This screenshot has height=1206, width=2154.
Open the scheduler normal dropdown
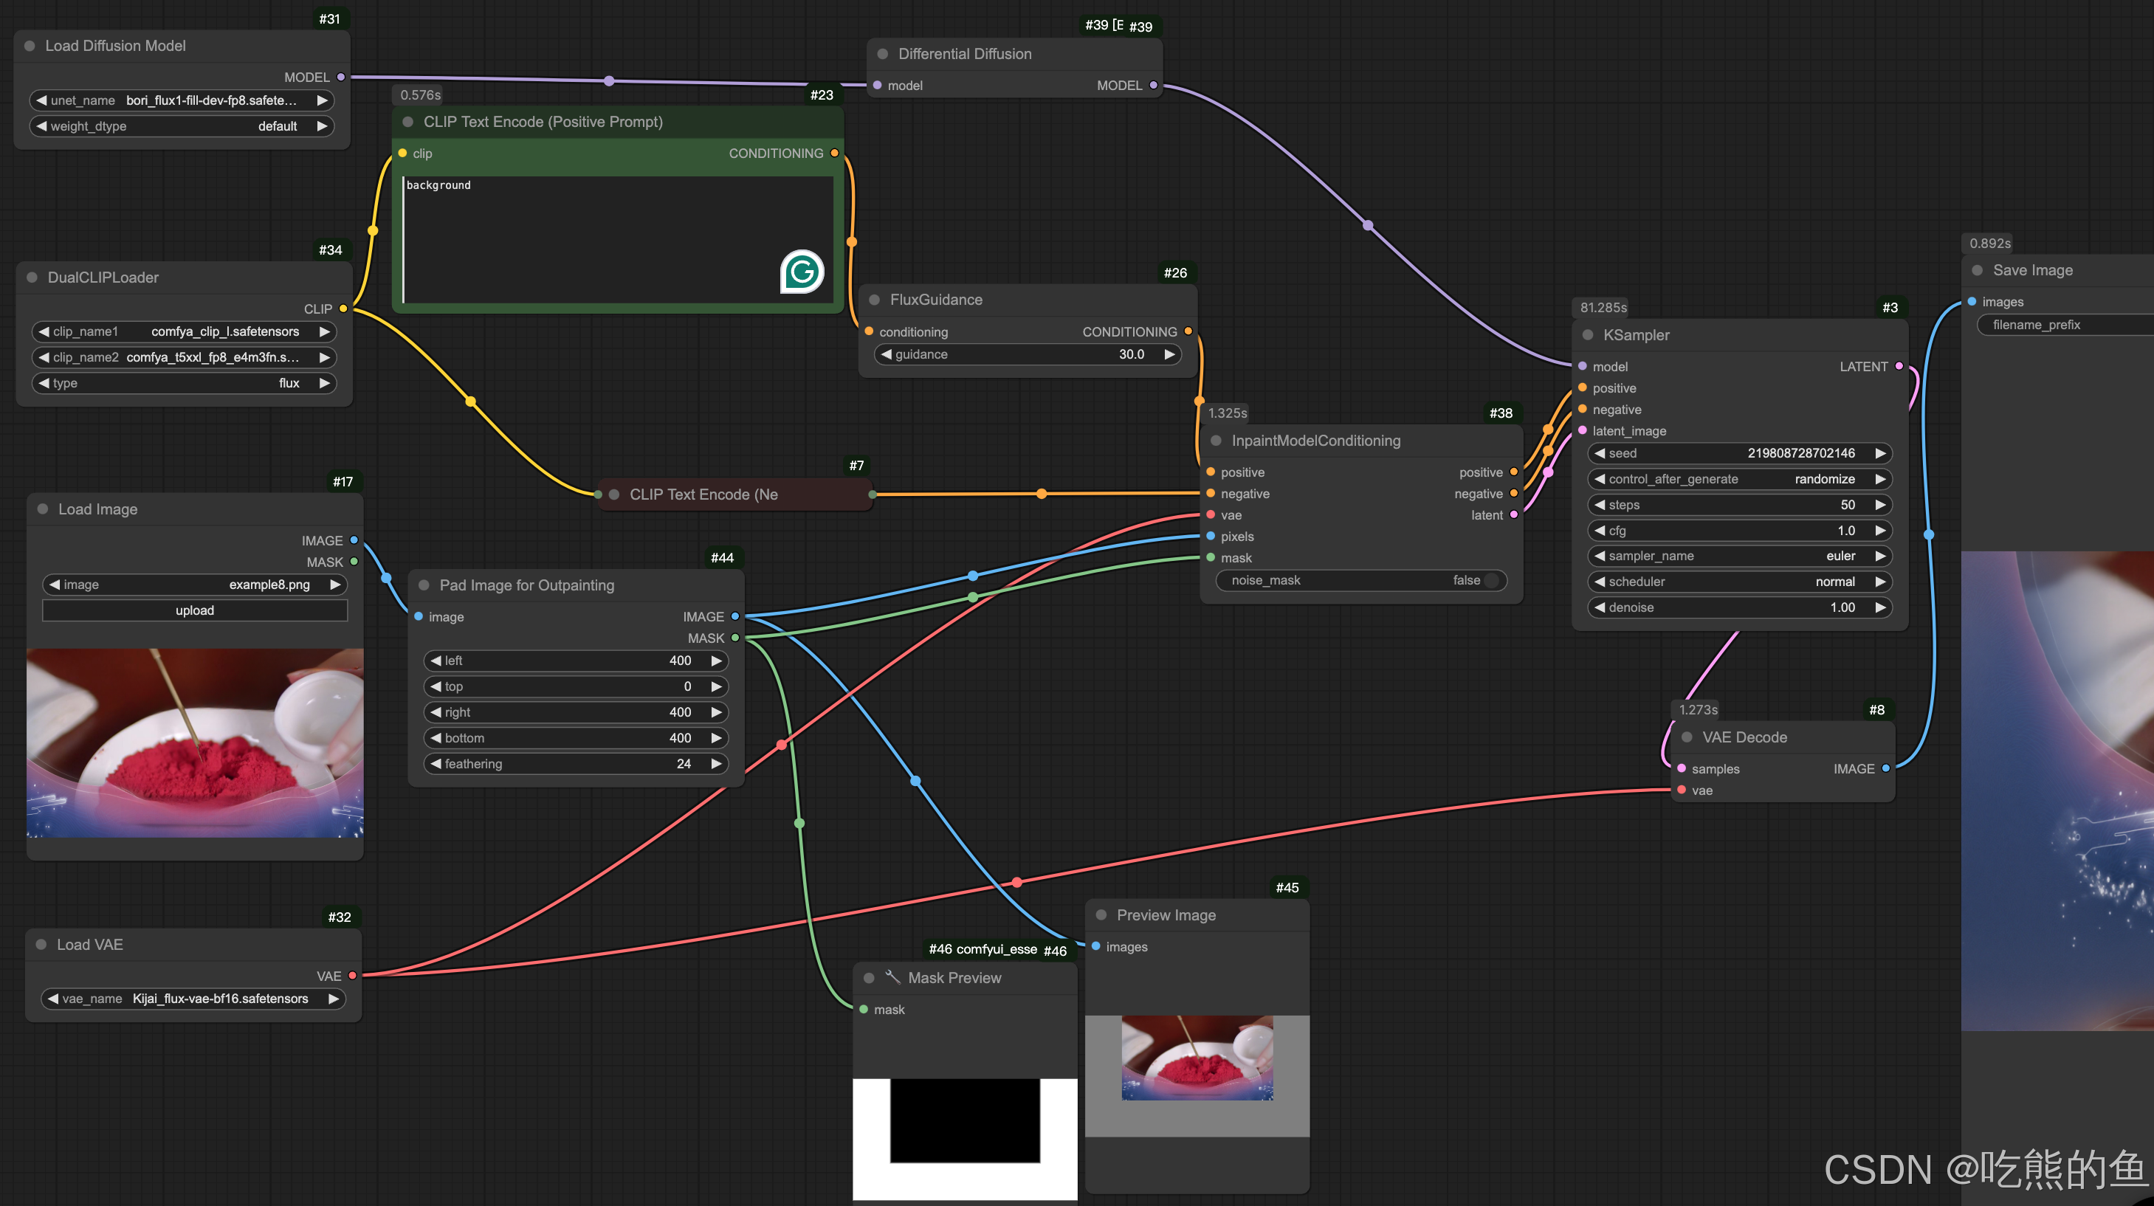click(1739, 582)
